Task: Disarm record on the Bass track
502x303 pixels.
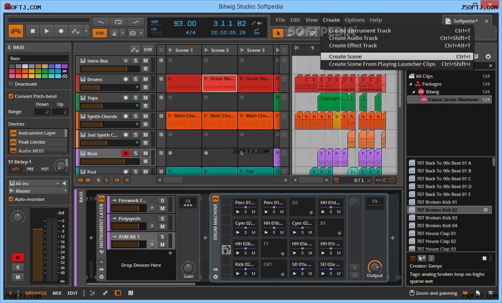Action: click(x=126, y=153)
